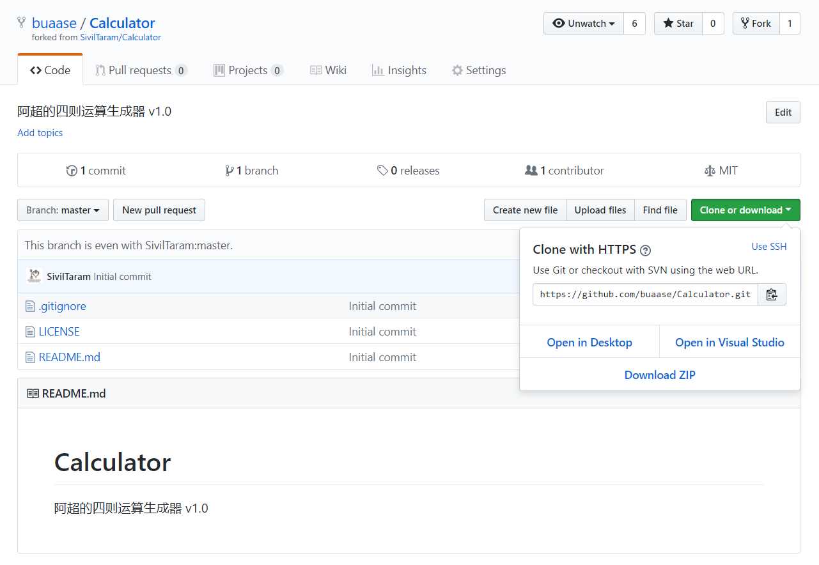The width and height of the screenshot is (819, 565).
Task: Click Open in Desktop
Action: click(x=589, y=343)
